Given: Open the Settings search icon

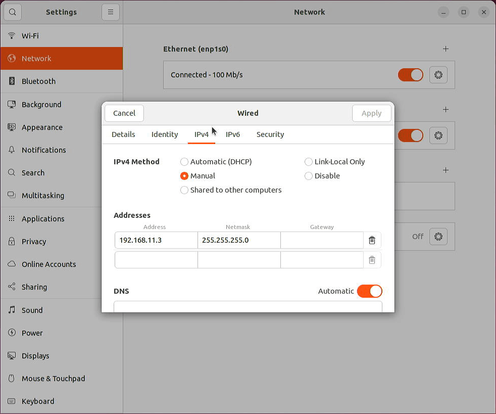Looking at the screenshot, I should 12,12.
